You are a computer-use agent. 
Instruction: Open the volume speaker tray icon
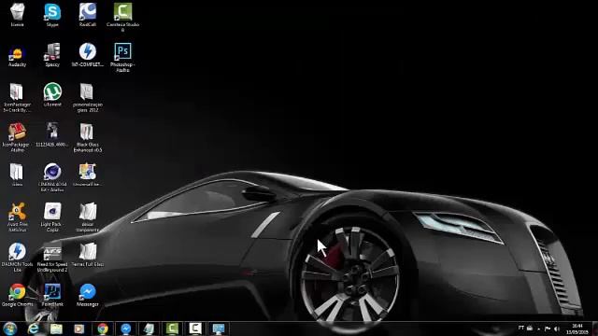point(557,329)
